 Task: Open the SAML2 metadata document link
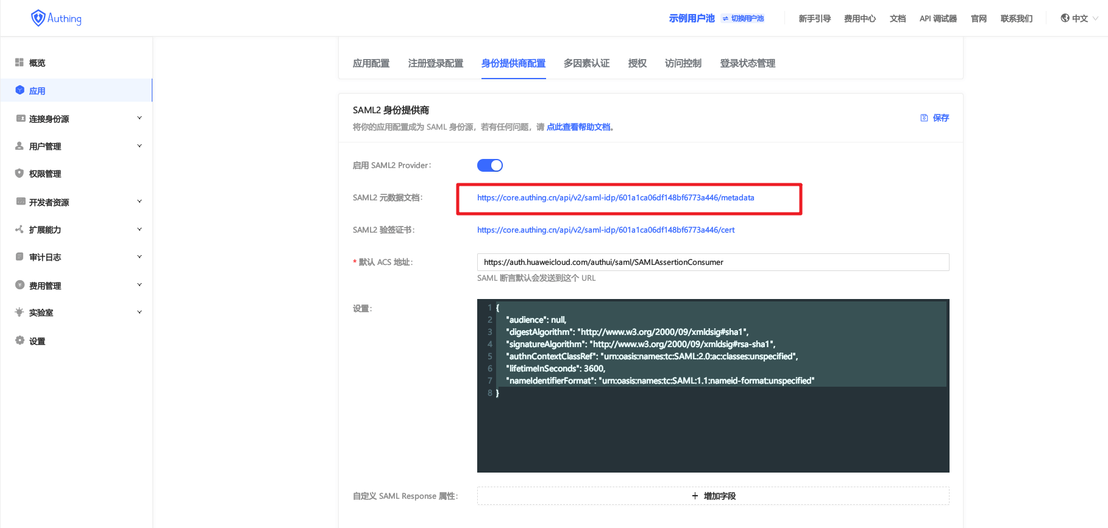(616, 198)
